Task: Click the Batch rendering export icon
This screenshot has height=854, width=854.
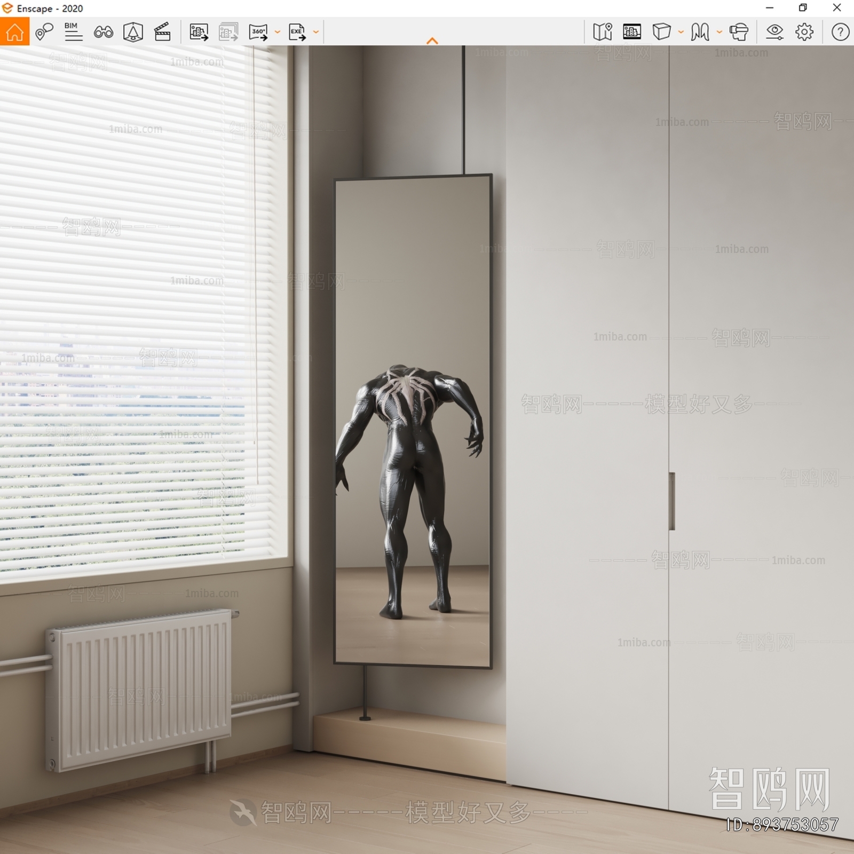Action: point(228,32)
